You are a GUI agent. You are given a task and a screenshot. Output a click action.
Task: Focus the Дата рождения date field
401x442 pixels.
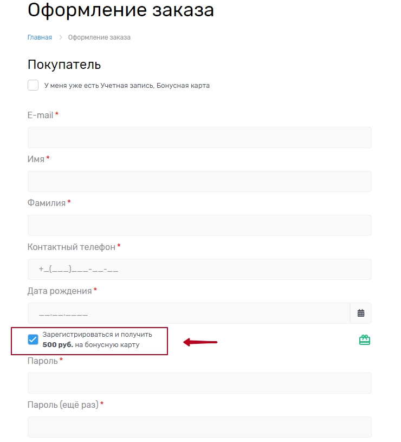coord(189,313)
